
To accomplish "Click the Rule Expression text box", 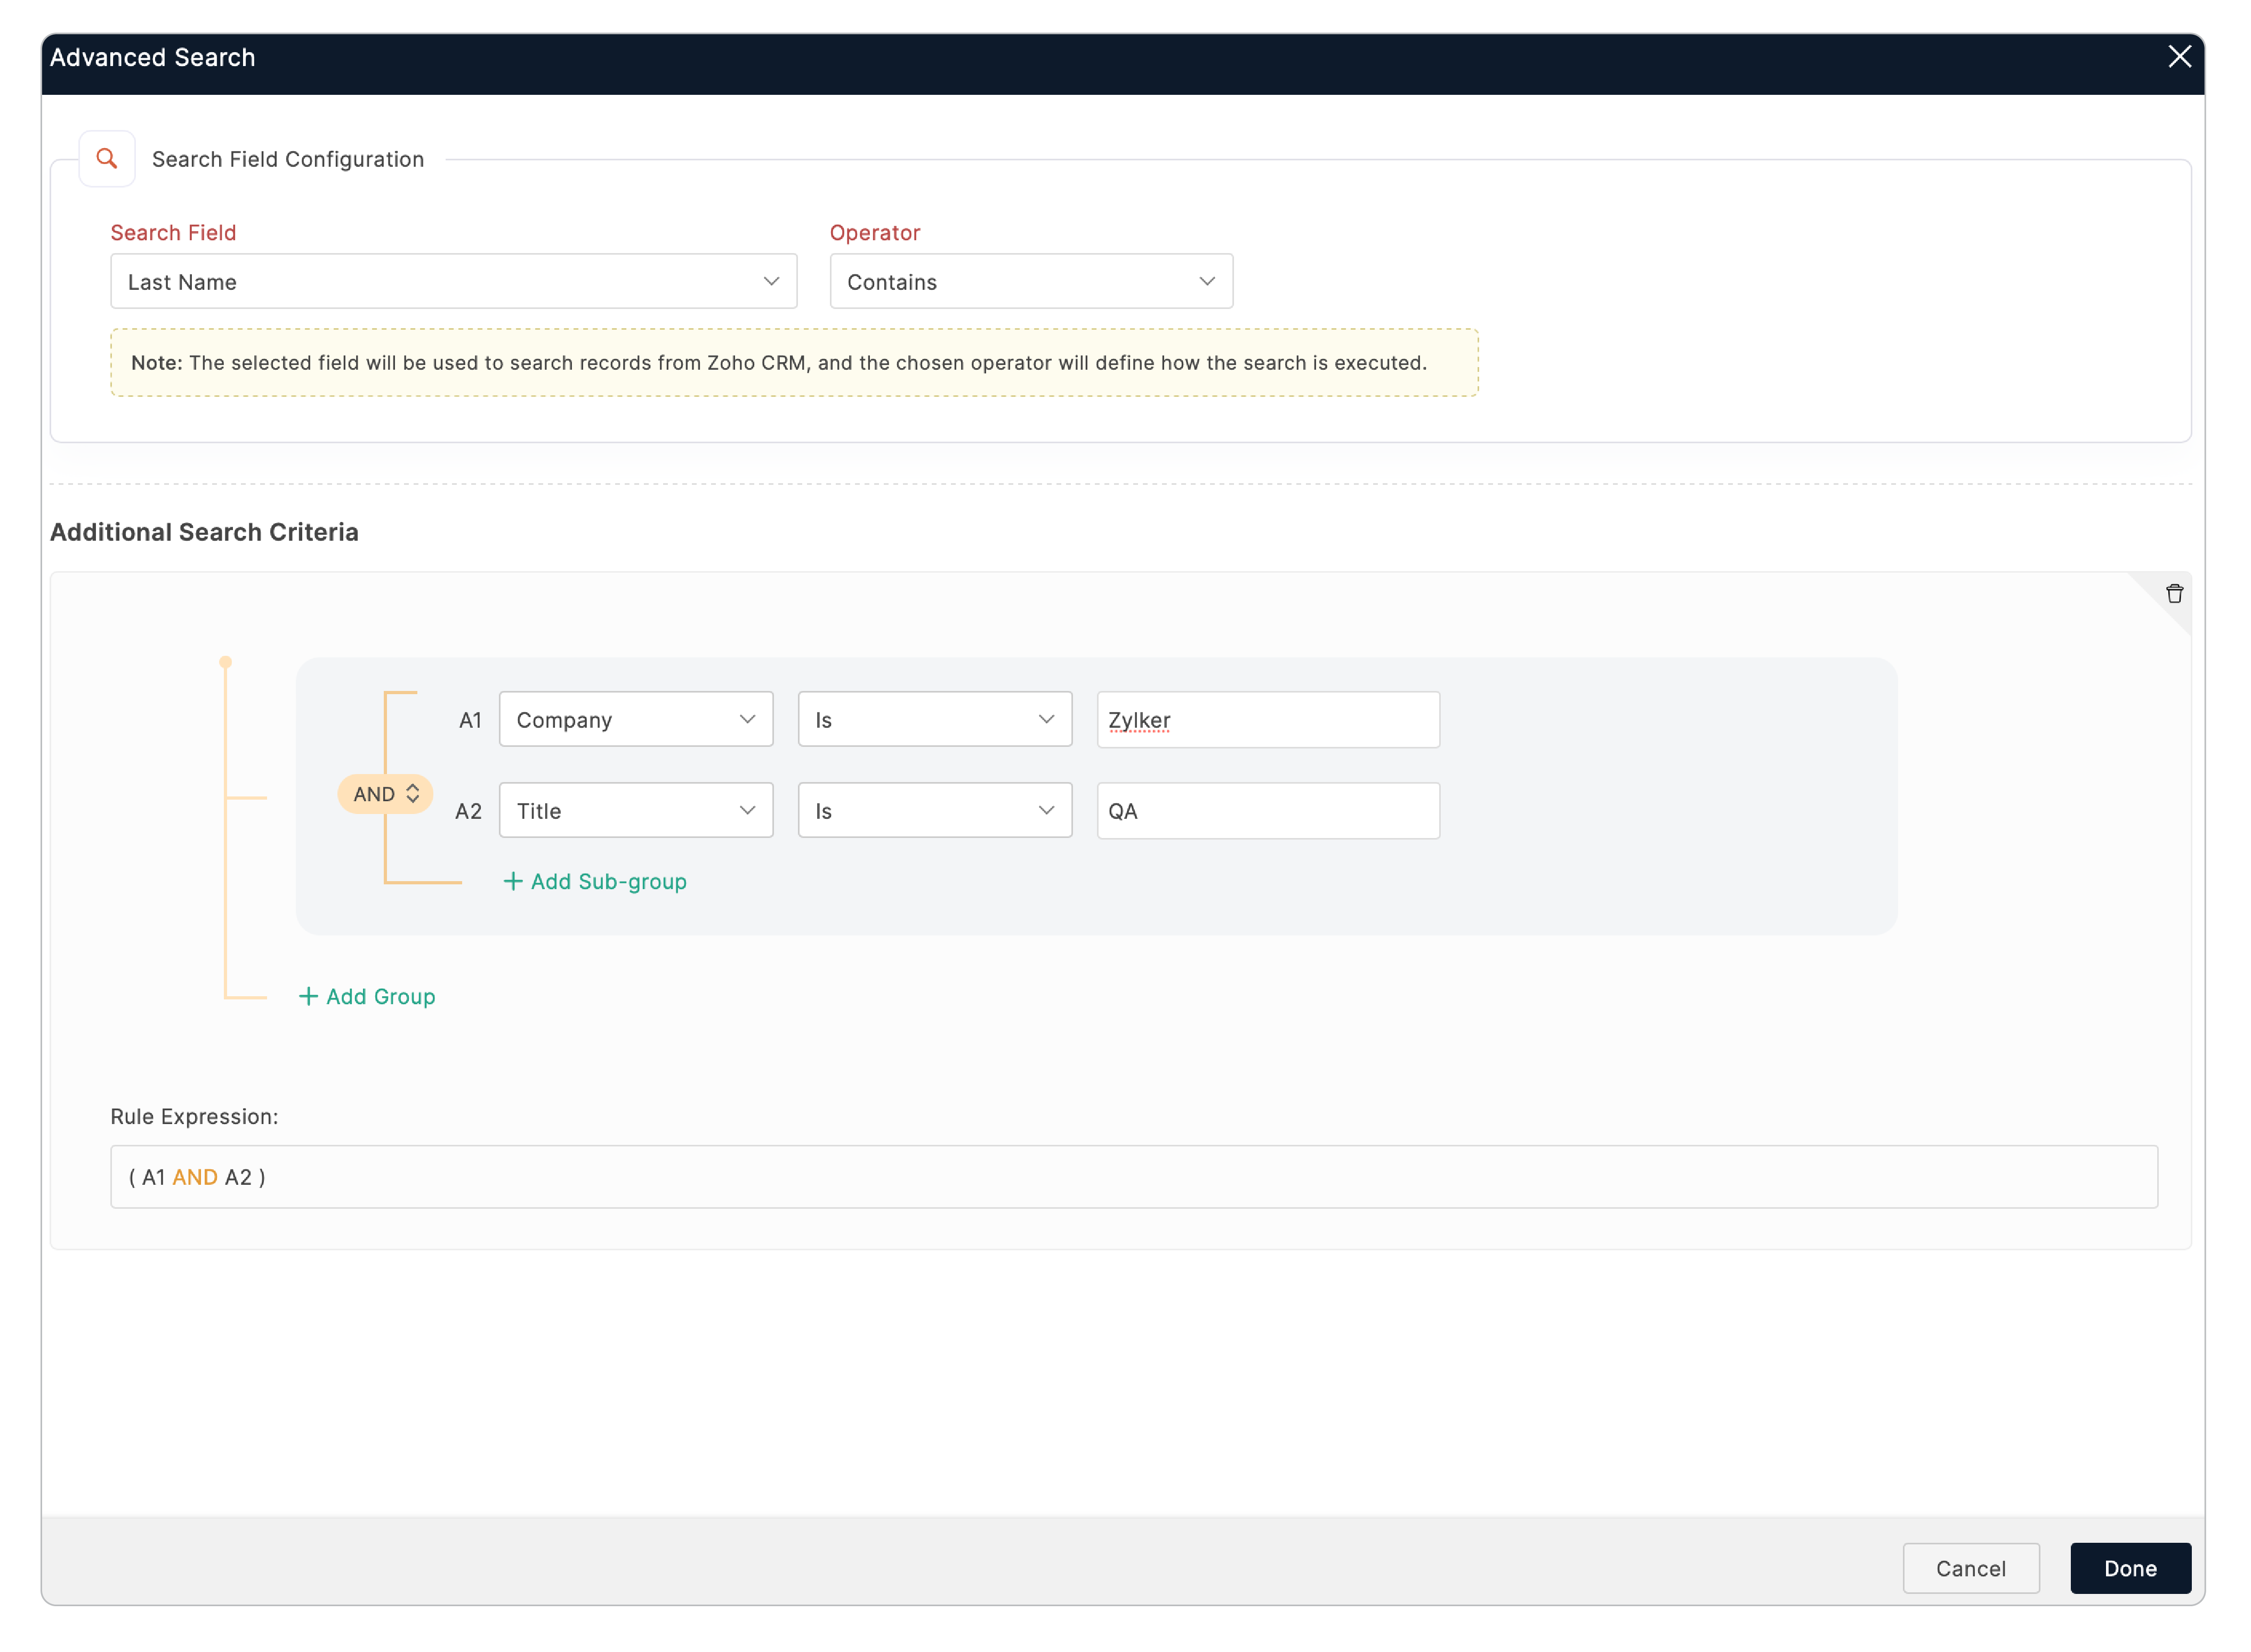I will (1134, 1177).
